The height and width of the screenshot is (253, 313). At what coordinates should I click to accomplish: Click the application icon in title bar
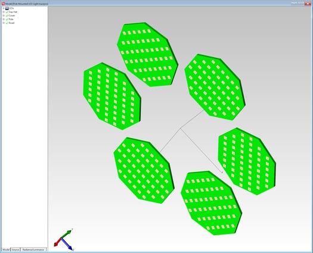click(3, 4)
